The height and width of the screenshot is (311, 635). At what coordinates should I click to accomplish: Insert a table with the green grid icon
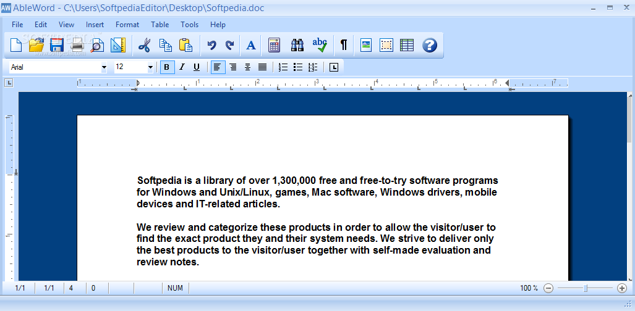point(407,45)
